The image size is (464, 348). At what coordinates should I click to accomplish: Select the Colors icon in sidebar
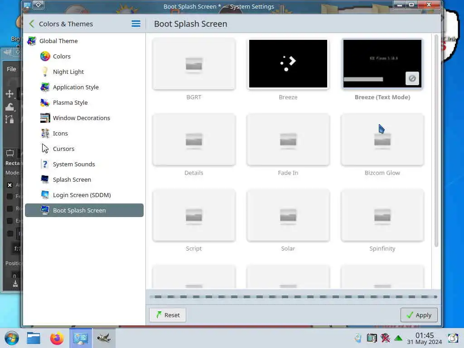45,56
